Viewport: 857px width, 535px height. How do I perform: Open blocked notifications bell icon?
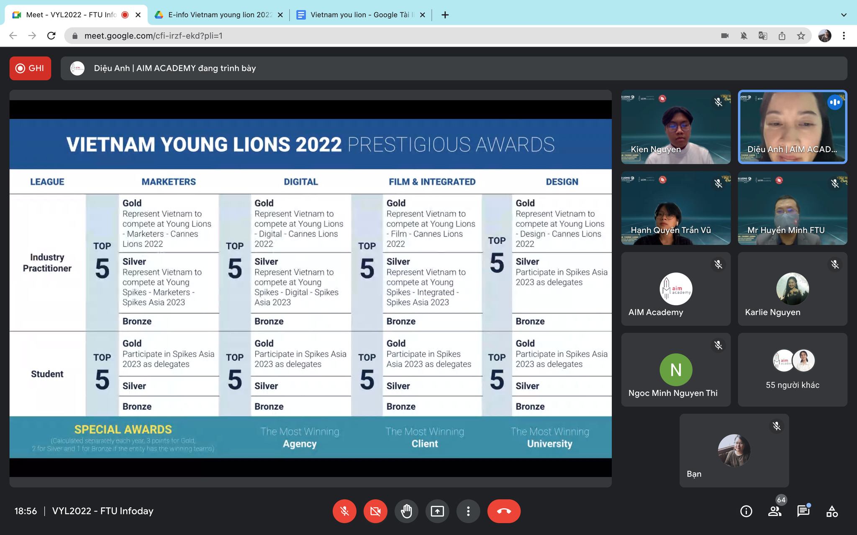(744, 36)
